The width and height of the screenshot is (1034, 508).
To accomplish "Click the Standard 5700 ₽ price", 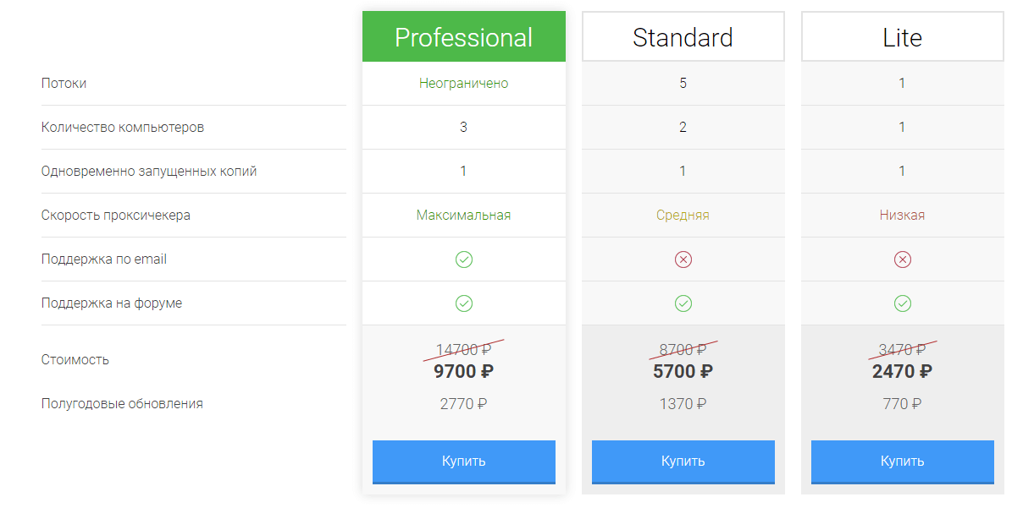I will [683, 371].
